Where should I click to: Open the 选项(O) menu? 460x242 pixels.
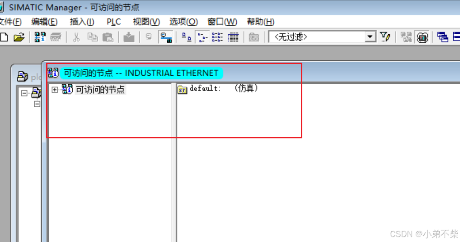pyautogui.click(x=183, y=22)
